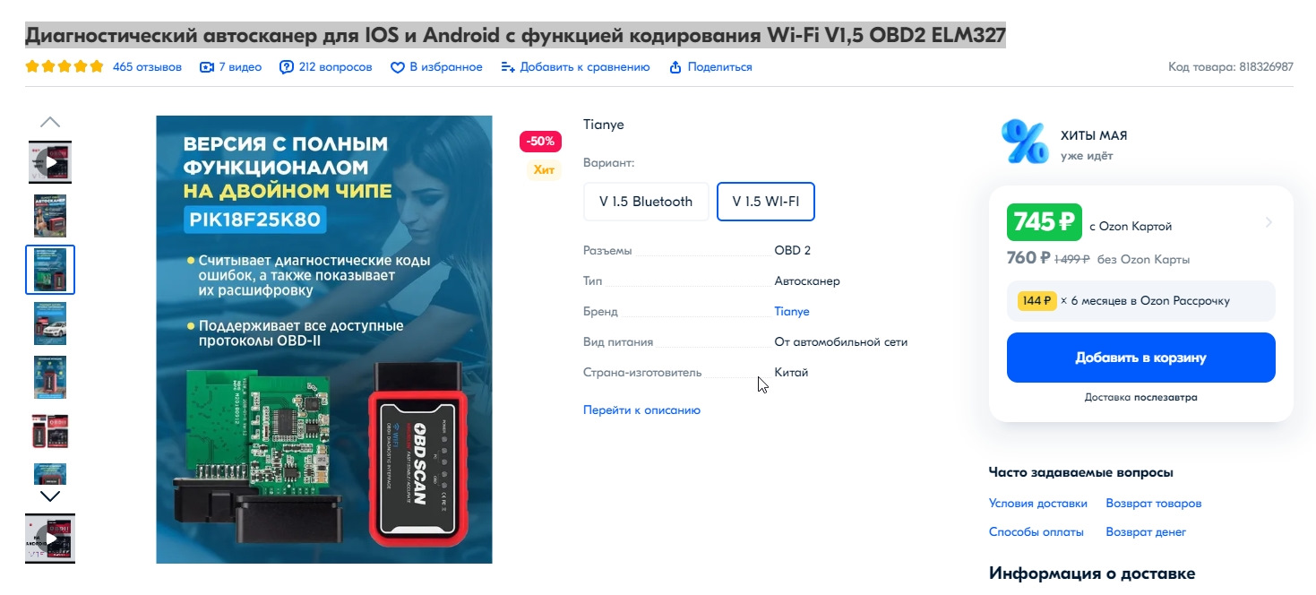Click the blue percent icon for ХИТЫ МАЯ

coord(1025,142)
